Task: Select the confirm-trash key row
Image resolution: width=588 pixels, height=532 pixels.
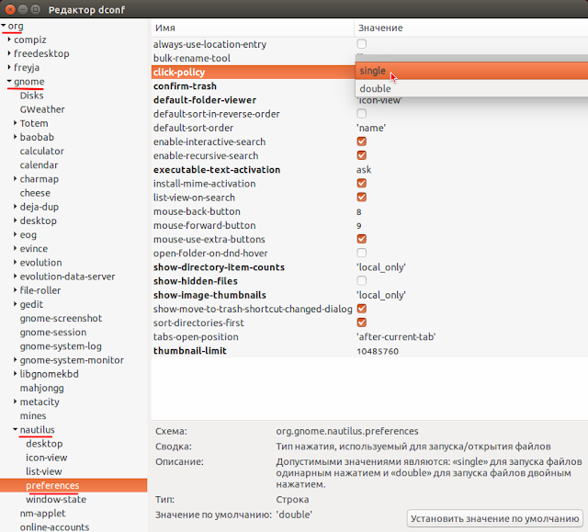Action: [253, 85]
